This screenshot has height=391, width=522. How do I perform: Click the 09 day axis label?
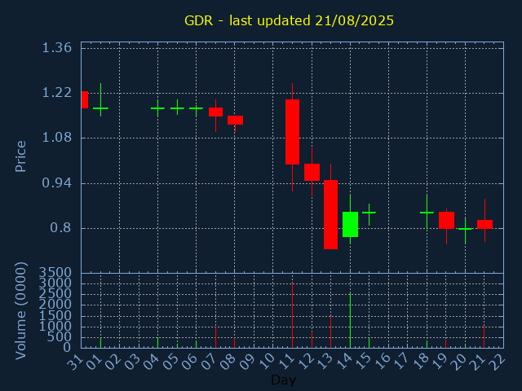(x=248, y=362)
